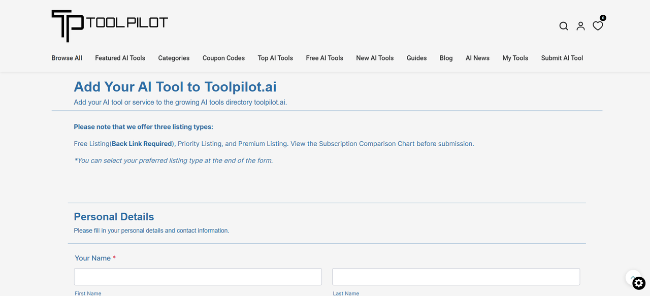
Task: Click the Last Name input field
Action: point(456,277)
